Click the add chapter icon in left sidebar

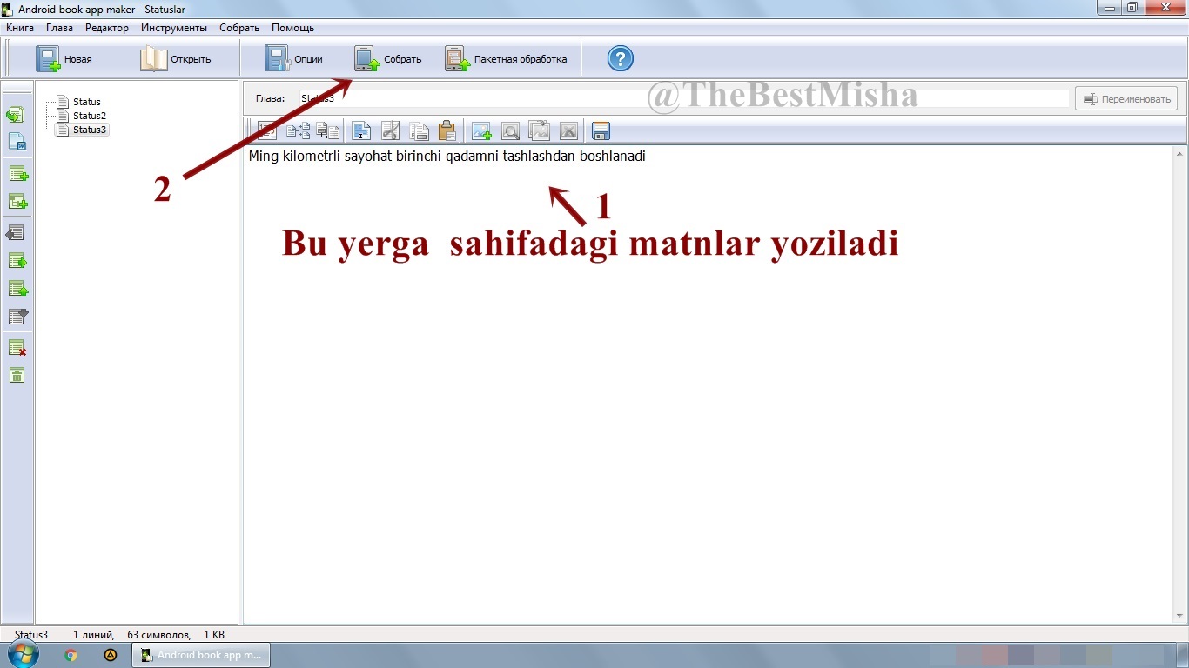17,174
